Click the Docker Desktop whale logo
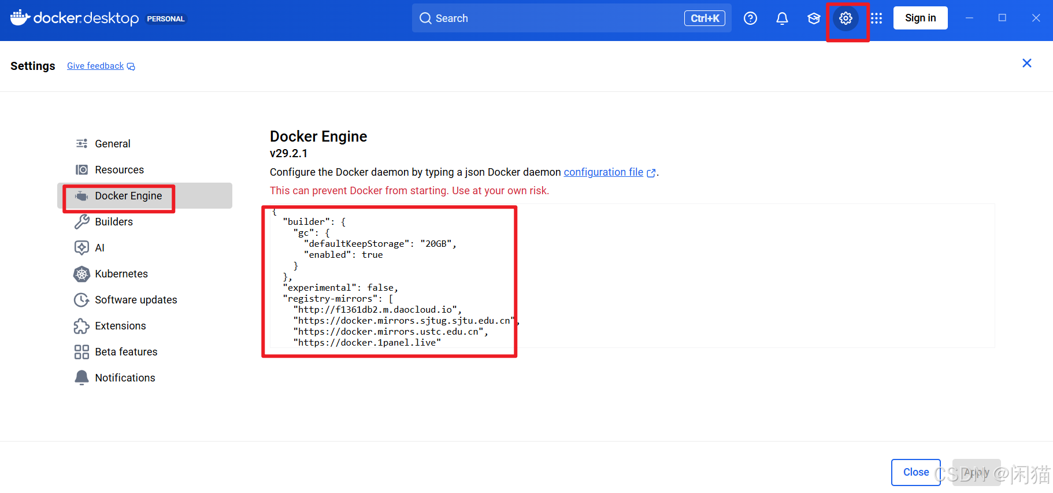The image size is (1053, 493). [x=20, y=18]
